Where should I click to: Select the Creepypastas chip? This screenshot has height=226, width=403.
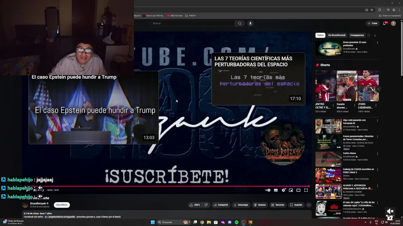357,35
